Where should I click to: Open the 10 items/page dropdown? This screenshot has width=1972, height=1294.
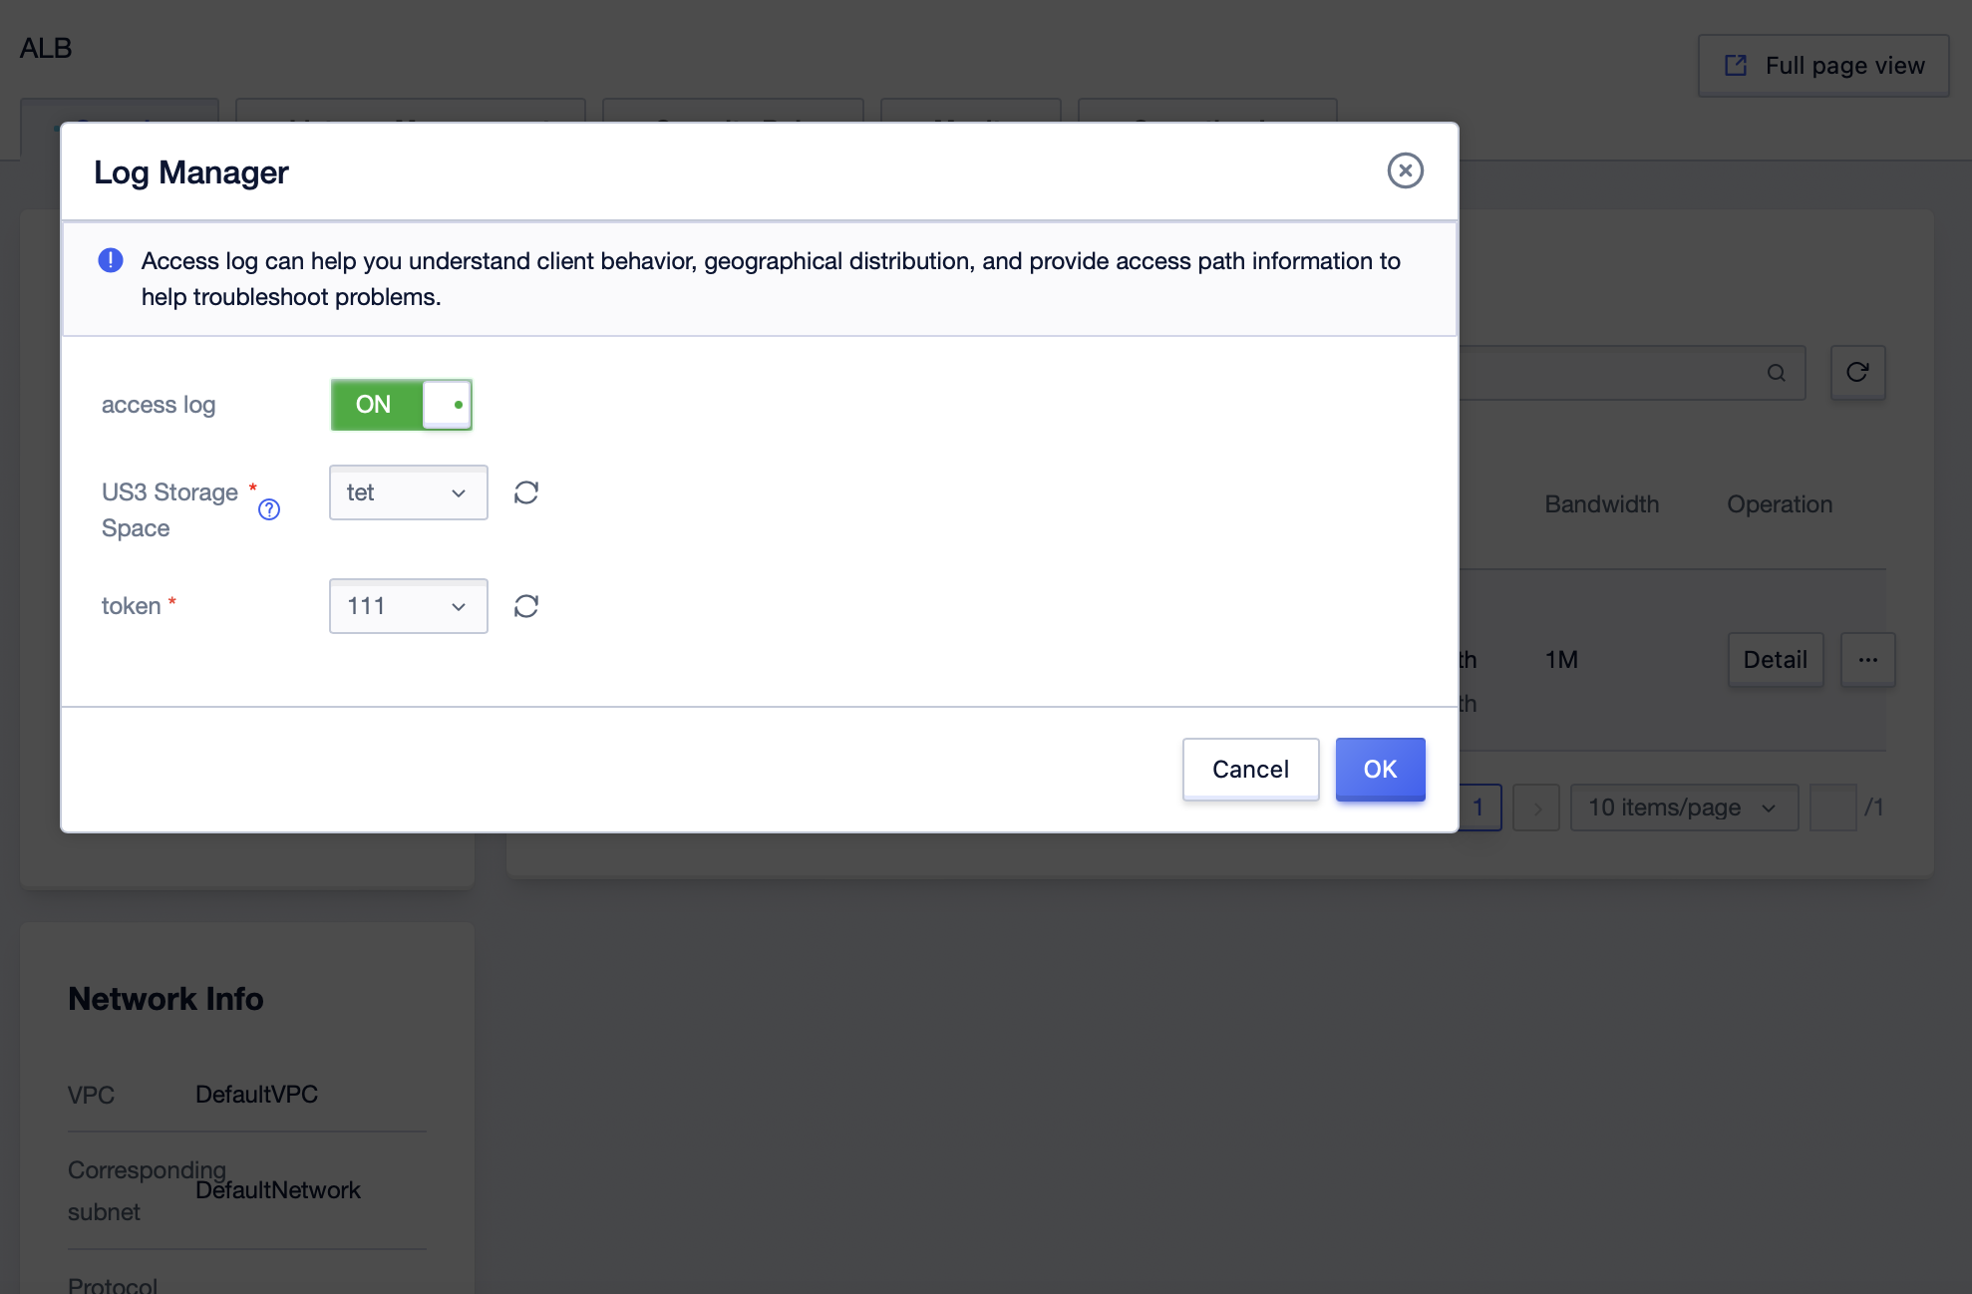(x=1684, y=808)
